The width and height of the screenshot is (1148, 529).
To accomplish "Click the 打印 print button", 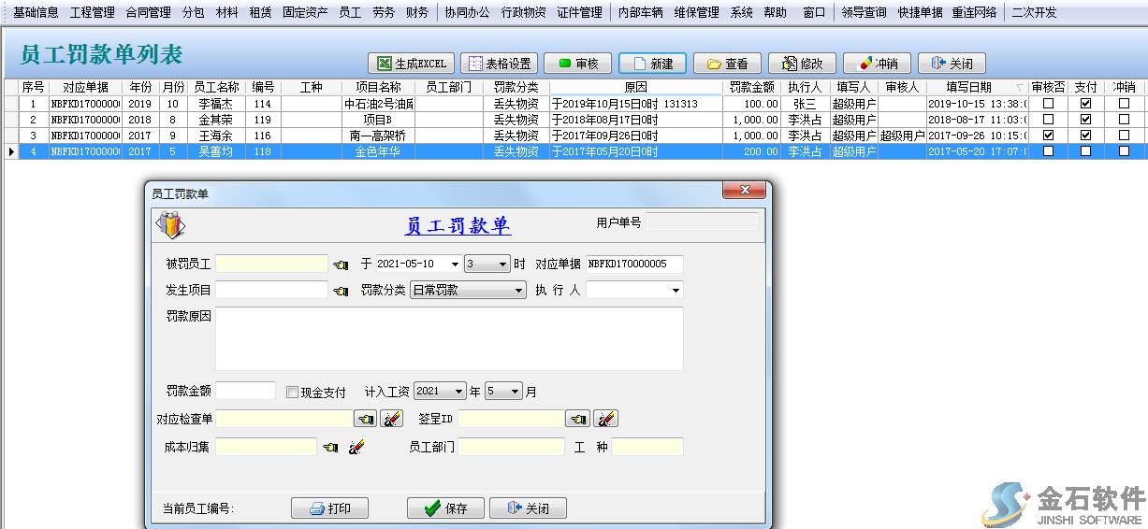I will (x=329, y=508).
